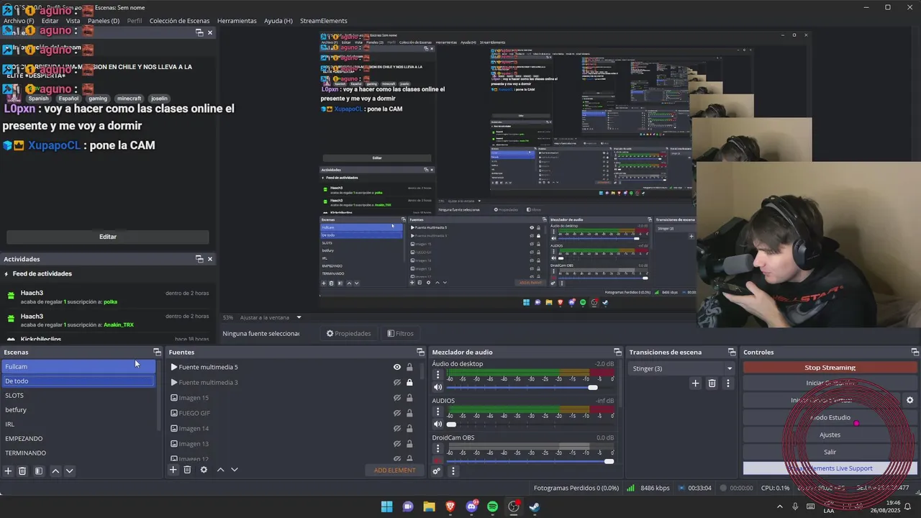Open the Paneles (D) menu
This screenshot has height=518, width=921.
[x=104, y=21]
